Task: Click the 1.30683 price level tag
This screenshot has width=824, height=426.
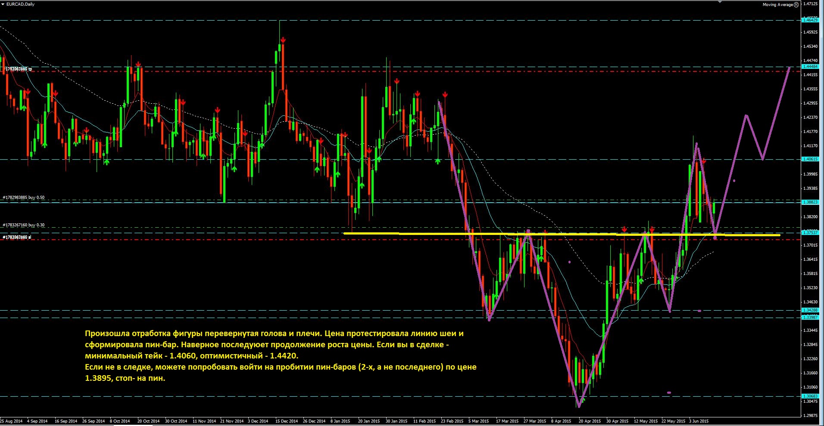Action: (810, 396)
